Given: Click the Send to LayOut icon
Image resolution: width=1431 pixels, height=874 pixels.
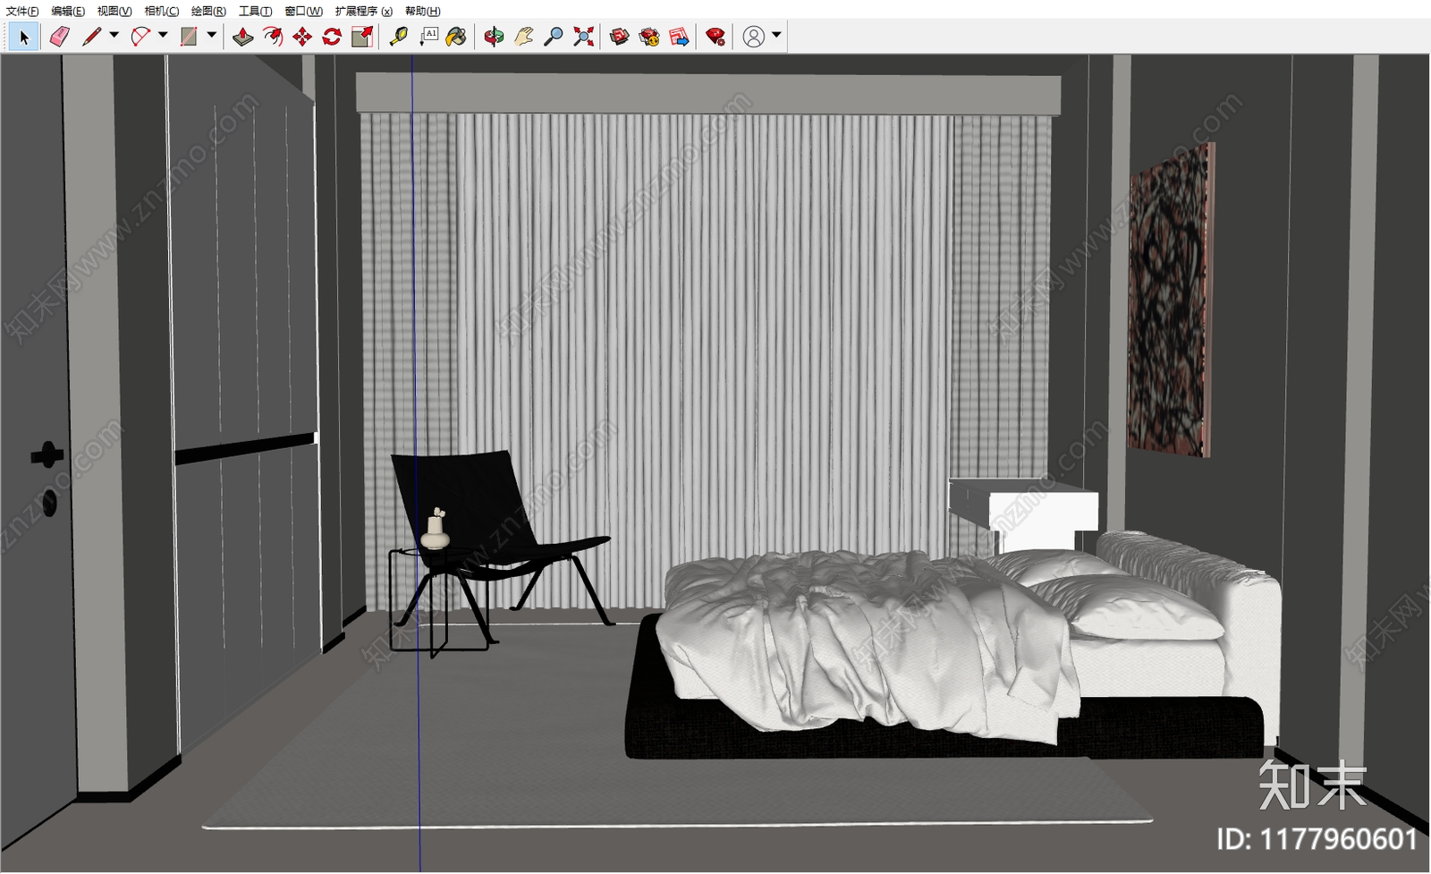Looking at the screenshot, I should [x=679, y=37].
